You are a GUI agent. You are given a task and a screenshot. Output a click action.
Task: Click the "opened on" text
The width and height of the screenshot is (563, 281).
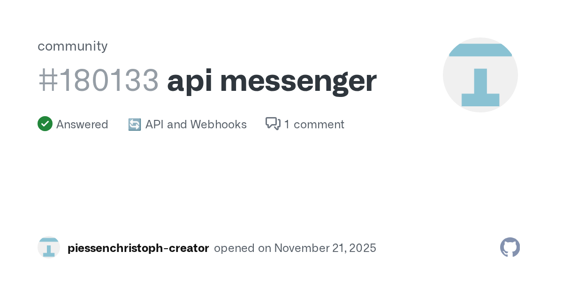coord(242,248)
